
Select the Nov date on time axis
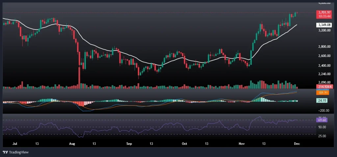(242, 144)
